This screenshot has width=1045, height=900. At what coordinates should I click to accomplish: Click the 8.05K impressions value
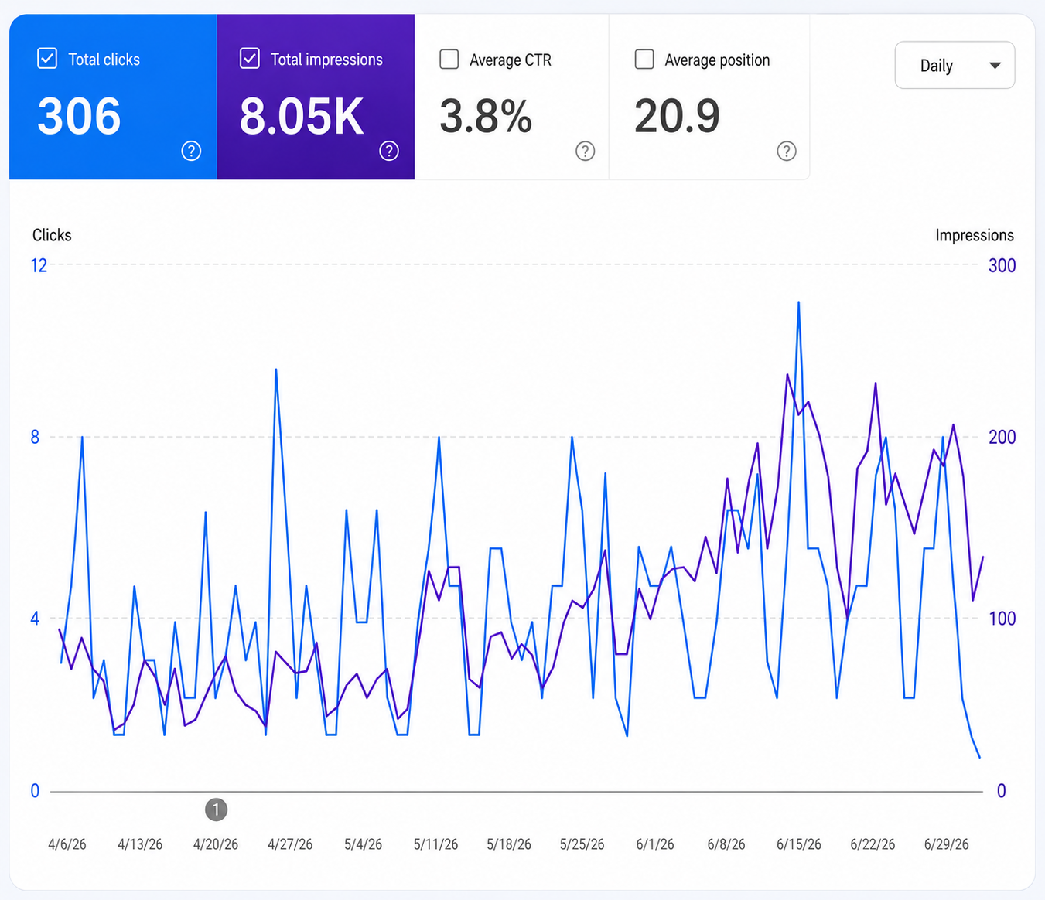tap(302, 116)
